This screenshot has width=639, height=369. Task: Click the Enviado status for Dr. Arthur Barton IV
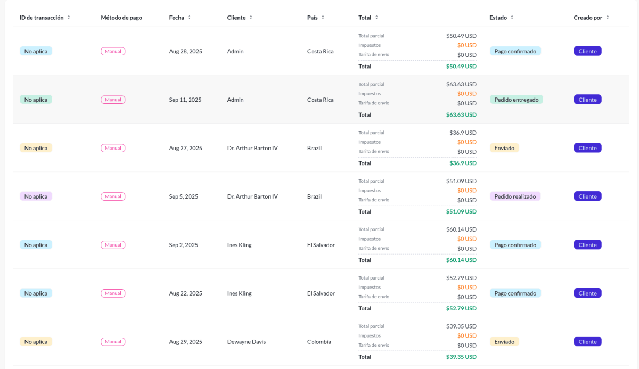[504, 147]
